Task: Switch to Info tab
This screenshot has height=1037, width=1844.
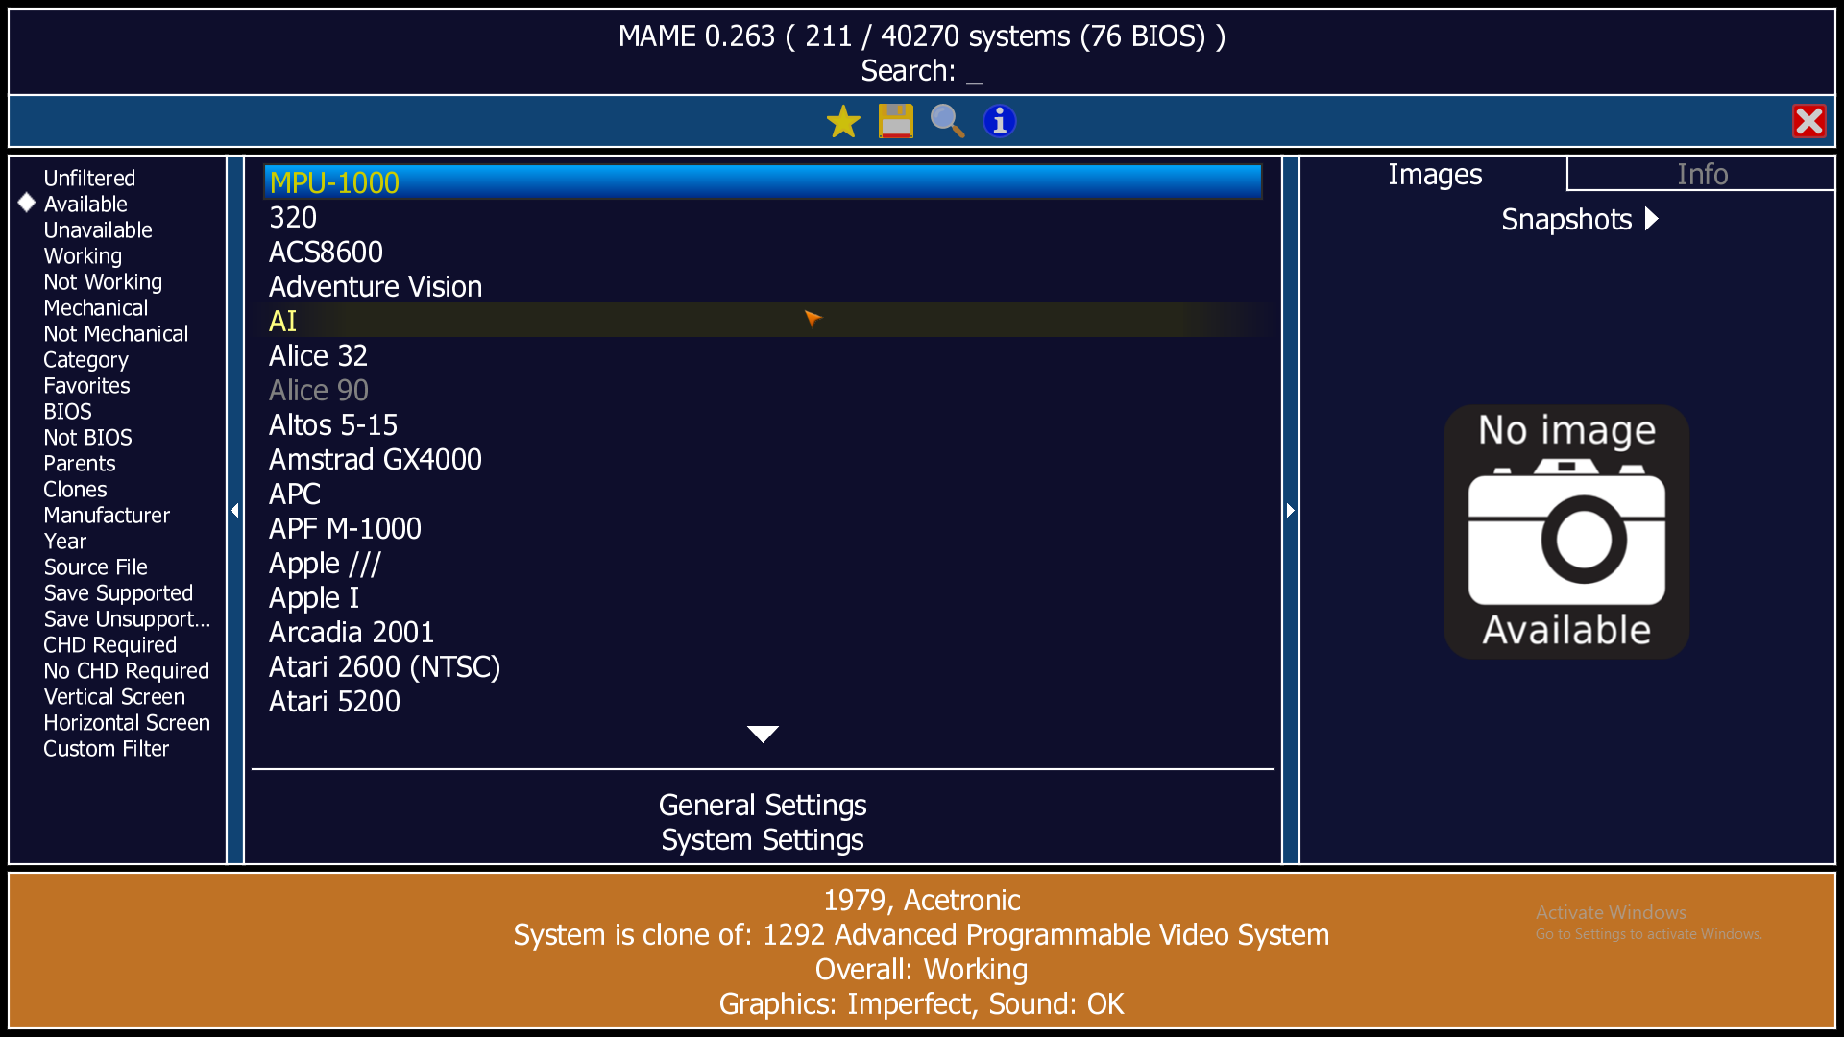Action: coord(1701,175)
